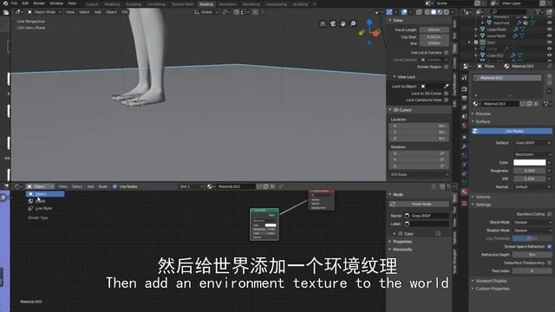Image resolution: width=555 pixels, height=312 pixels.
Task: Click the camera view icon in viewport
Action: click(333, 23)
